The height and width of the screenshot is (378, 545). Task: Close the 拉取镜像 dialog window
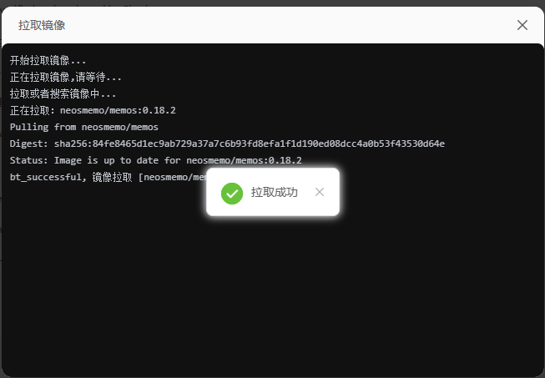[x=522, y=25]
